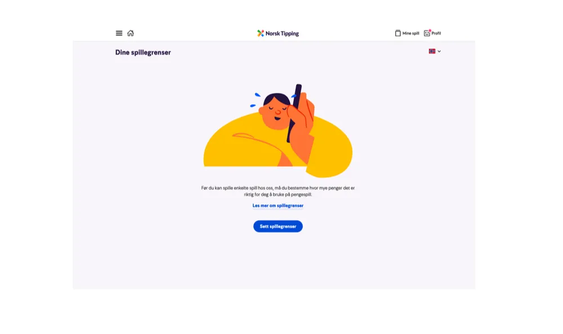Screen dimensions: 563x334
Task: Click the colorful Norsk Tipping logo mark
Action: pyautogui.click(x=260, y=33)
